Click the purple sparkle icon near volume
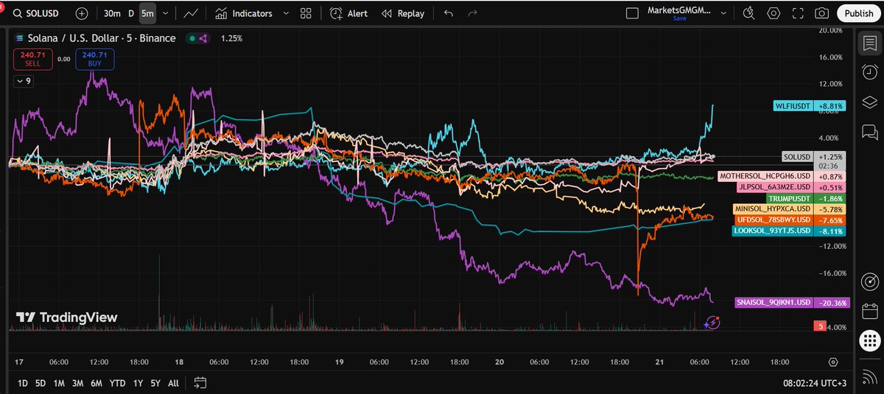The height and width of the screenshot is (394, 884). [x=712, y=322]
